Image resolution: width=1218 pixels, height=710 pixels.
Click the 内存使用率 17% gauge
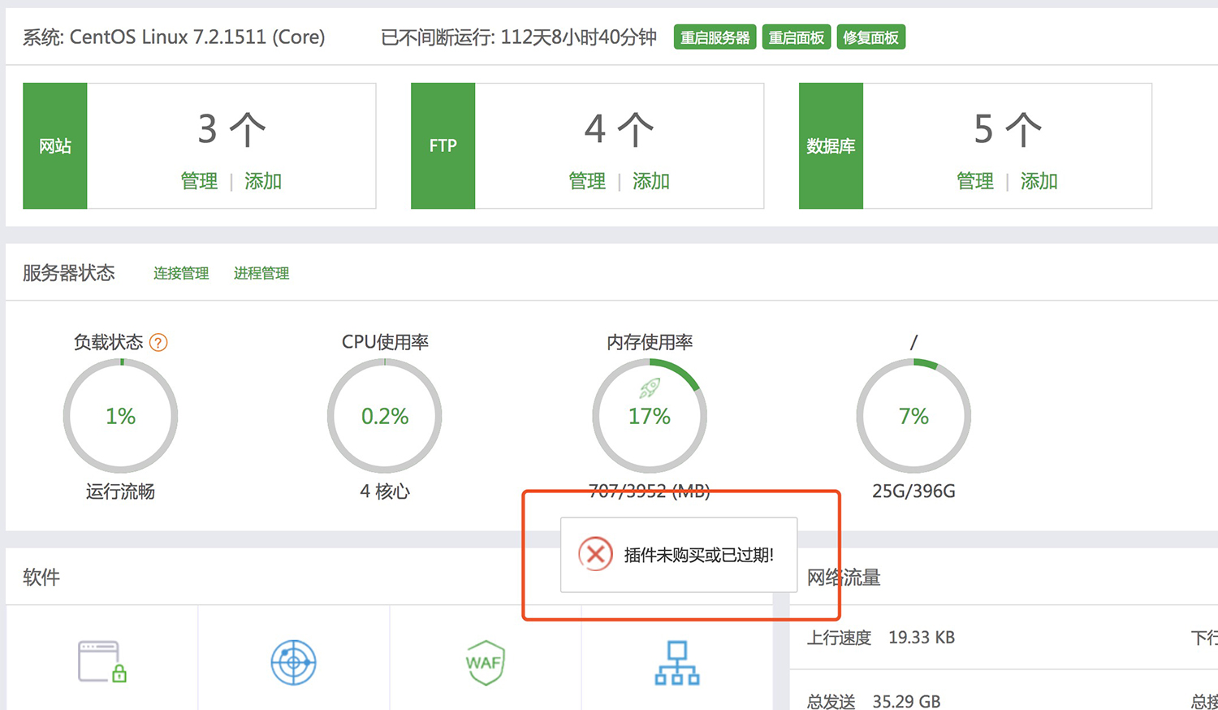650,416
